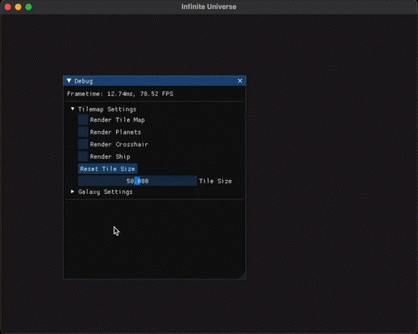
Task: Click the Infinite Universe window title
Action: pos(209,7)
